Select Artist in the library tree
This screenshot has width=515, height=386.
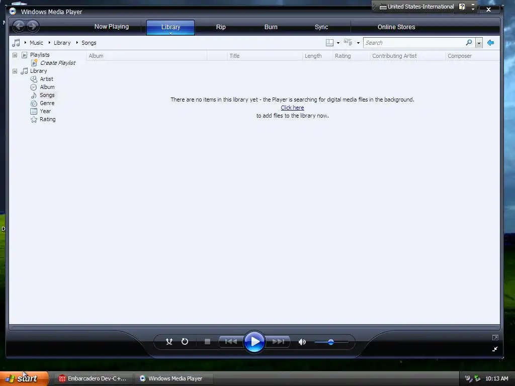point(46,79)
